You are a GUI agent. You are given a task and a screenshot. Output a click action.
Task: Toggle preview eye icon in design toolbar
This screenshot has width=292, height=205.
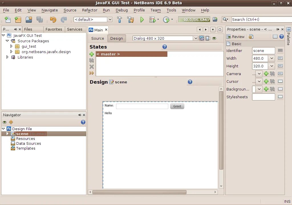[x=214, y=38]
